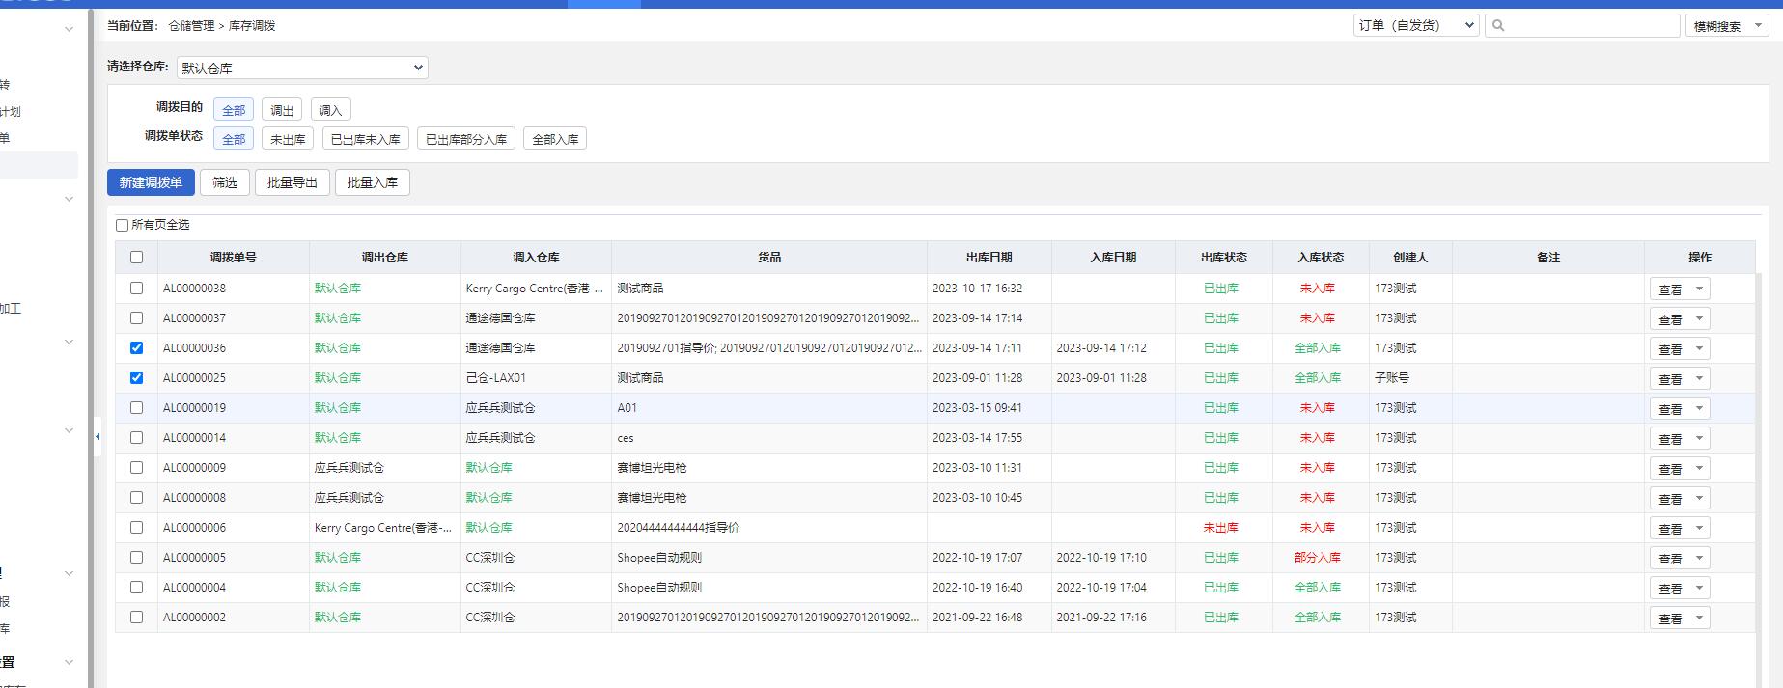1783x688 pixels.
Task: Check the row AL00000009 checkbox
Action: (x=136, y=467)
